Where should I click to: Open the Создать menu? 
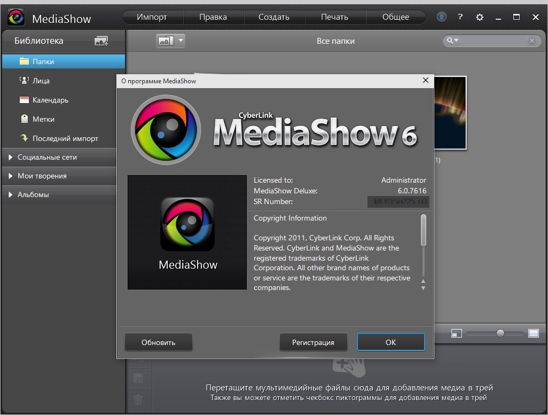point(274,17)
